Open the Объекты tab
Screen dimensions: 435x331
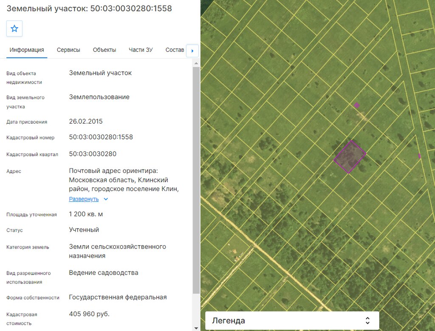coord(105,50)
